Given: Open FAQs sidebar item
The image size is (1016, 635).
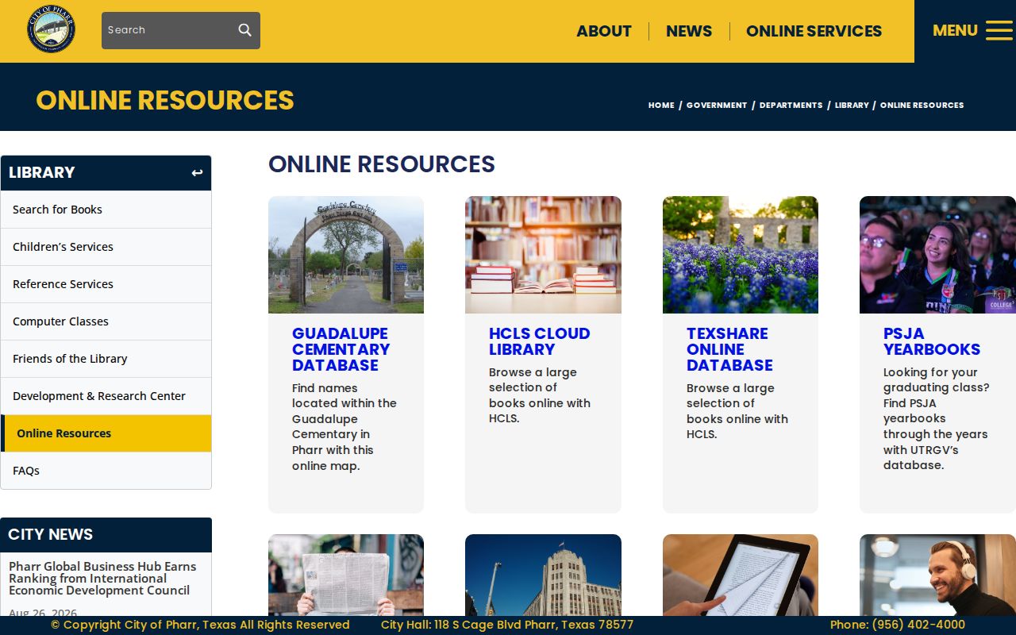Looking at the screenshot, I should tap(106, 471).
